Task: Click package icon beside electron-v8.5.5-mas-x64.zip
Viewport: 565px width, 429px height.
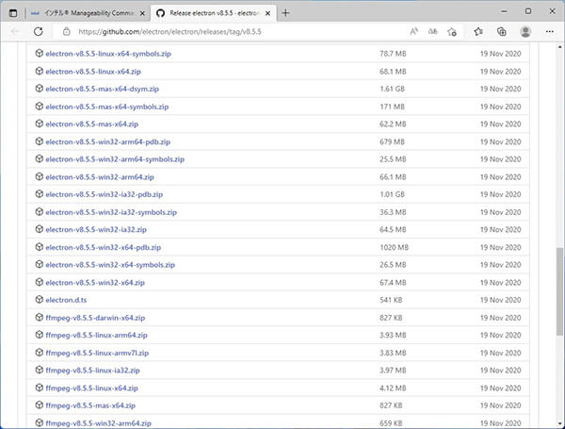Action: tap(40, 124)
